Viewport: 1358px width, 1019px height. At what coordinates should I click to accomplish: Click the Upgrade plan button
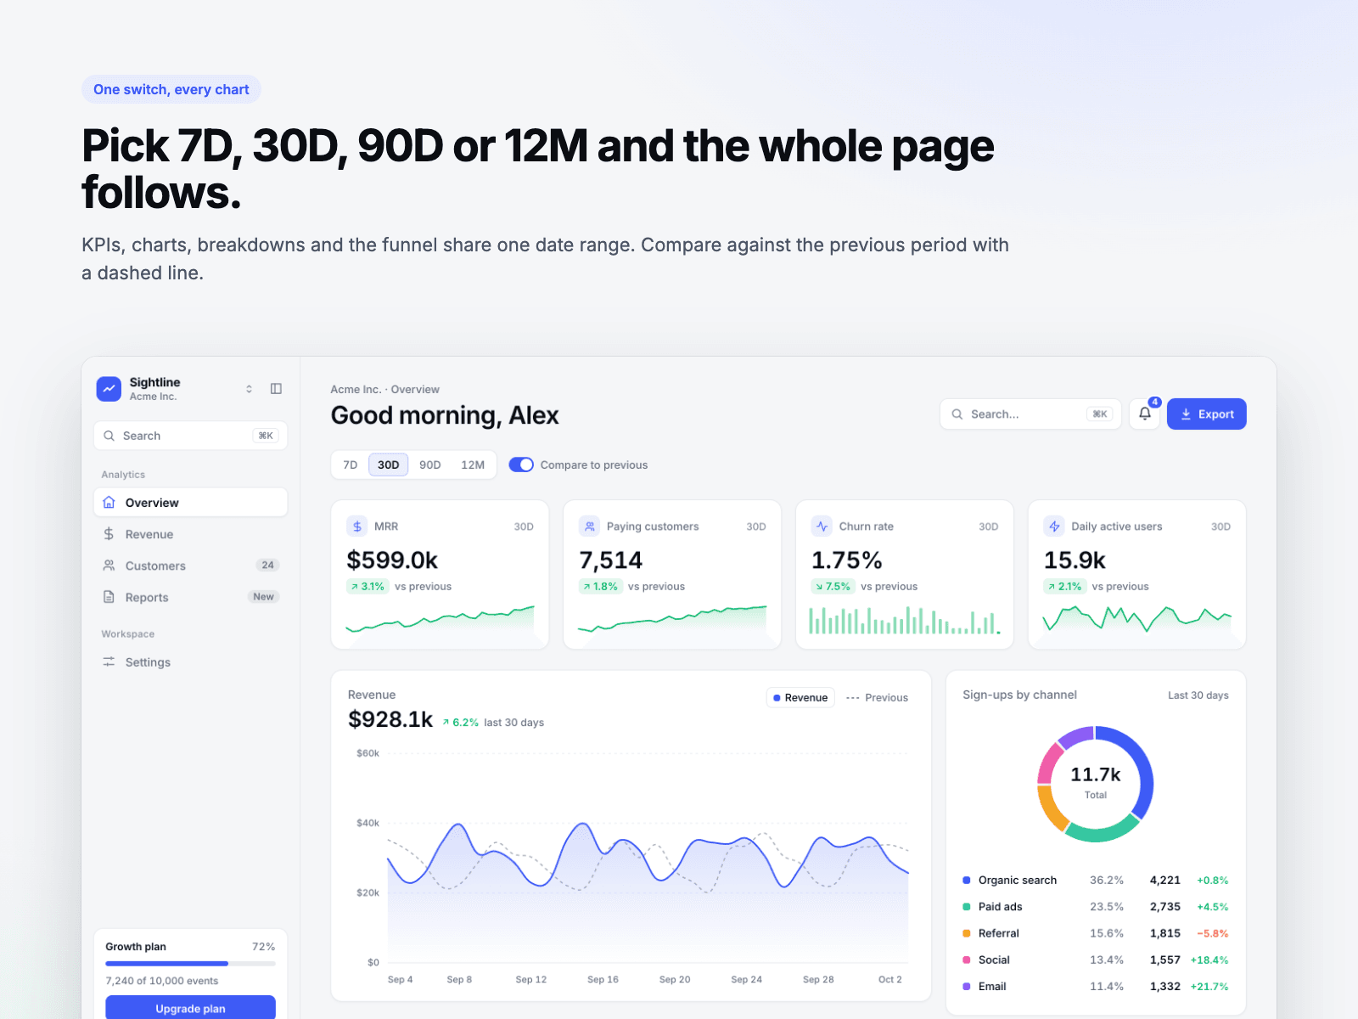coord(190,1008)
